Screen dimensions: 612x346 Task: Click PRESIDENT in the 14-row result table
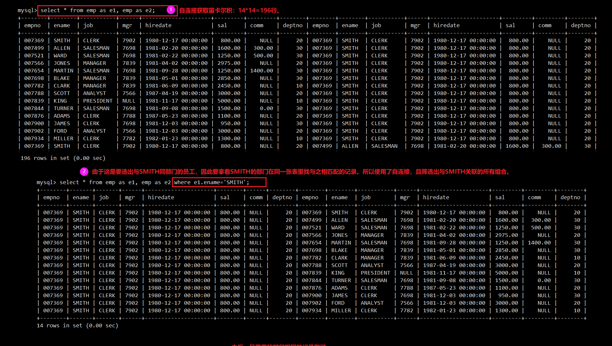376,273
